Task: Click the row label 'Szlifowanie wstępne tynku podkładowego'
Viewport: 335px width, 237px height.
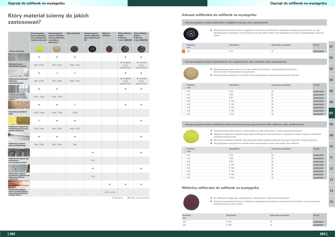Action: (17, 144)
